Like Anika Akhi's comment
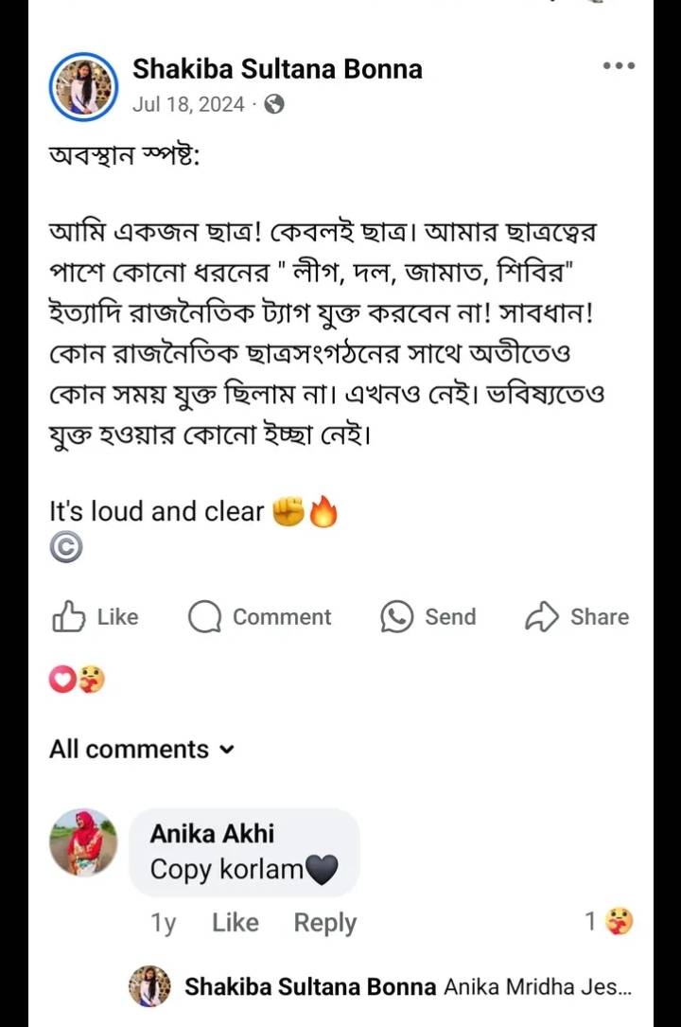 coord(235,923)
